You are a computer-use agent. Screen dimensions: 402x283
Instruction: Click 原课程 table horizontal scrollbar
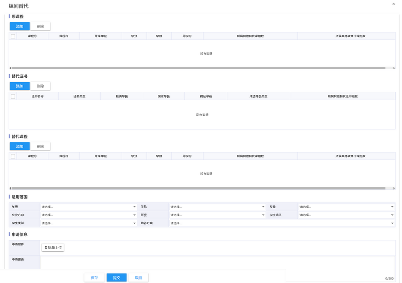(x=198, y=68)
